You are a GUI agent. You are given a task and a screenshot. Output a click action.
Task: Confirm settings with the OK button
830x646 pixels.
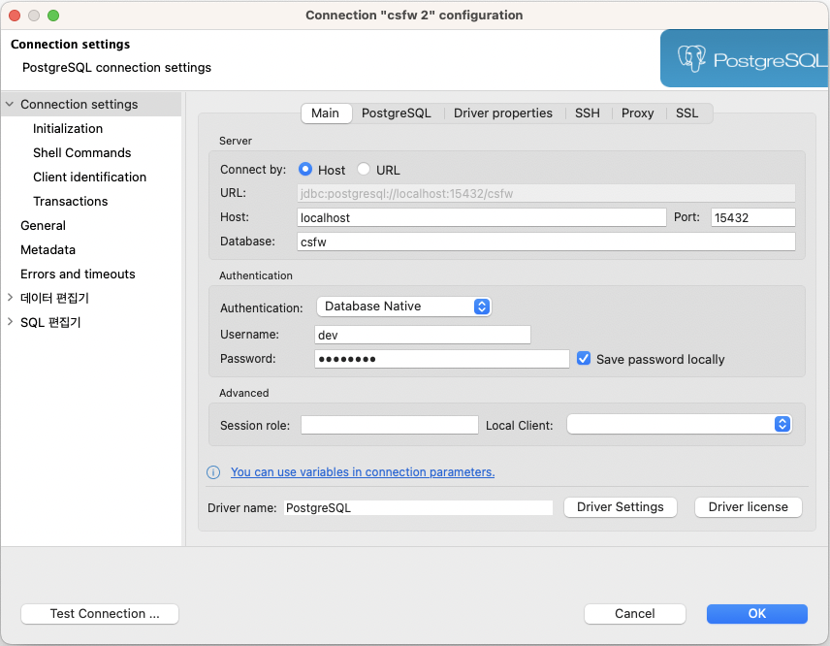tap(756, 613)
